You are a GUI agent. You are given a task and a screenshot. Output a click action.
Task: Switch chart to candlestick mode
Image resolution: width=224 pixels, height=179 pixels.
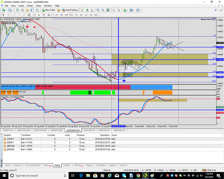click(87, 10)
